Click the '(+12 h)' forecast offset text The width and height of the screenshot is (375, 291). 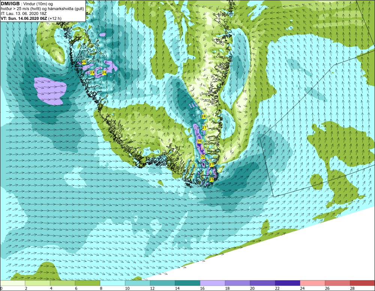tap(55, 18)
